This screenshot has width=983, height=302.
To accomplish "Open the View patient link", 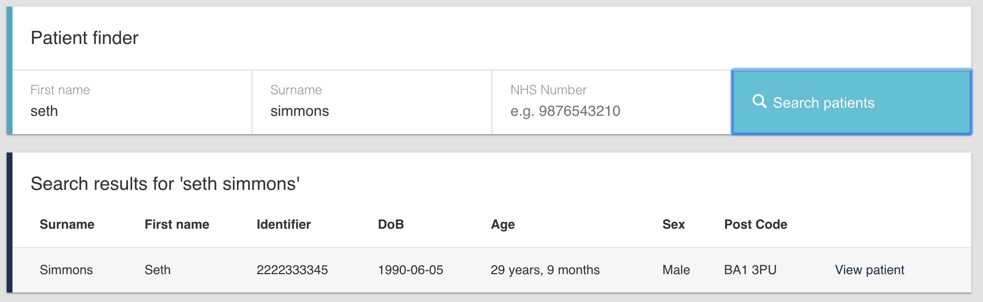I will 869,270.
